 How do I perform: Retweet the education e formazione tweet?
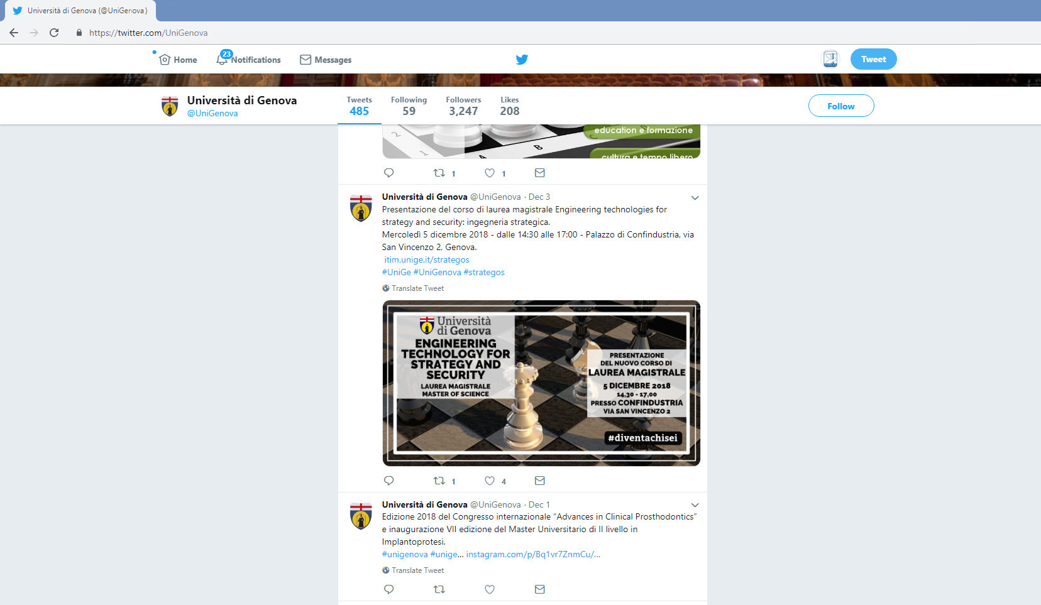pos(439,173)
